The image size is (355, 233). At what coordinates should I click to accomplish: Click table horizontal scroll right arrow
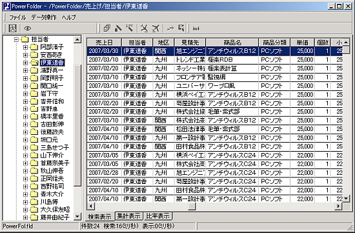coord(338,206)
